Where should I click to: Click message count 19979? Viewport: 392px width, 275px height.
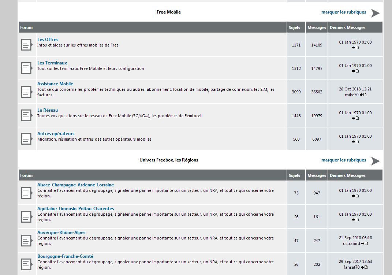point(317,116)
